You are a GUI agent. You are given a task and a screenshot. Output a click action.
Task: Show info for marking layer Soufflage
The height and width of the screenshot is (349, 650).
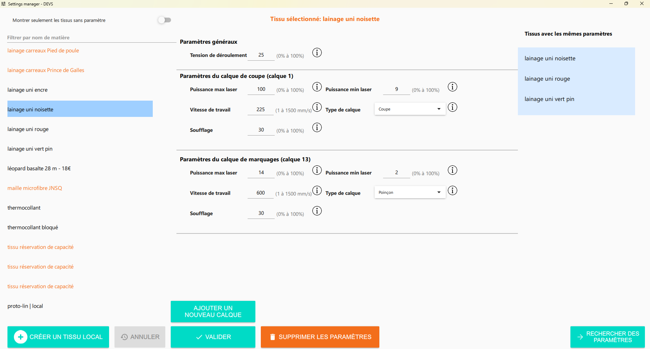[x=317, y=211]
